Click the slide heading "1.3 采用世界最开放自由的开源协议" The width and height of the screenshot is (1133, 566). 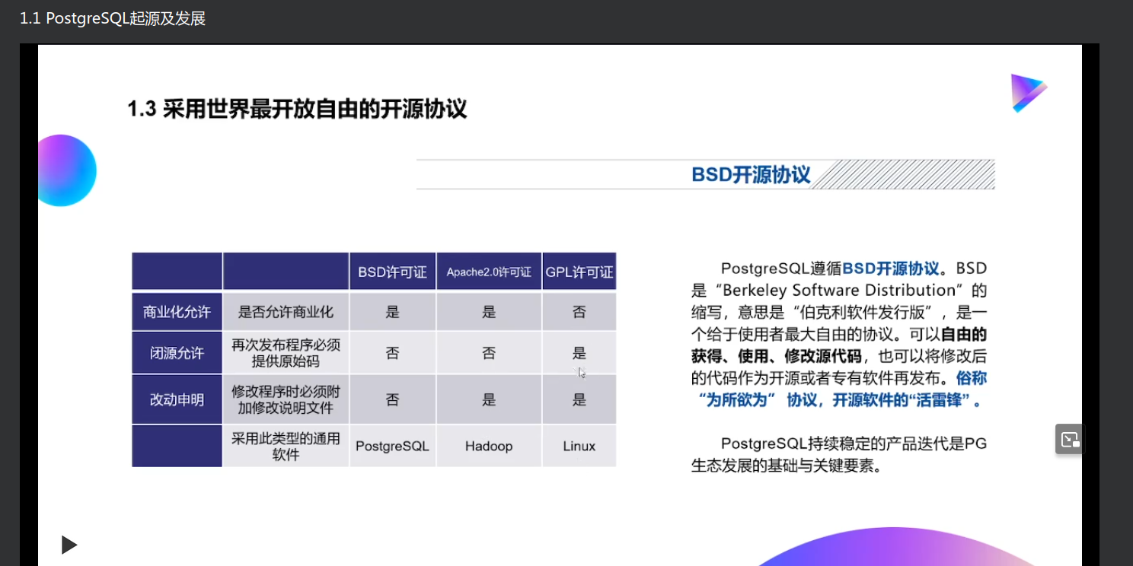coord(297,109)
